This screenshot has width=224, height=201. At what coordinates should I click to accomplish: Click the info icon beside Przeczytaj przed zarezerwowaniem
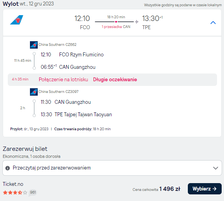pyautogui.click(x=7, y=168)
